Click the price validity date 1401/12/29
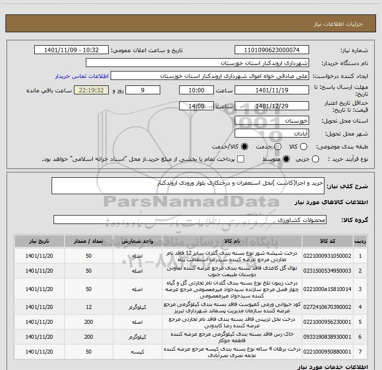Image resolution: width=382 pixels, height=370 pixels. tap(272, 106)
